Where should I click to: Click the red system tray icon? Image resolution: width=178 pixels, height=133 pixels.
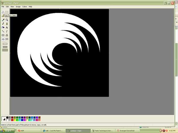tap(167, 131)
